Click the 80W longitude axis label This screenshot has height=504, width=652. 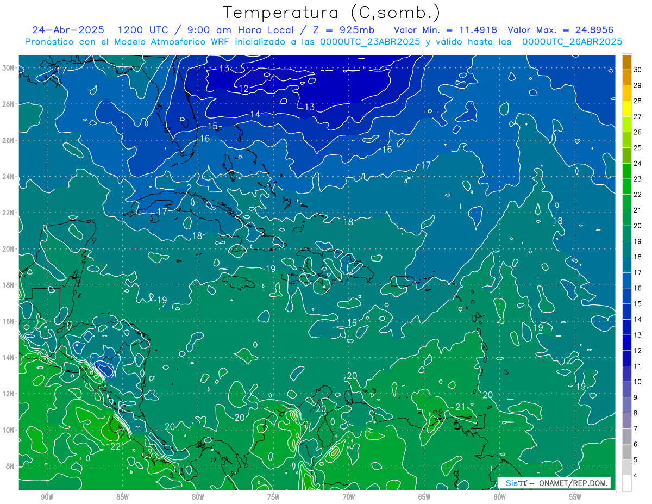click(x=198, y=497)
